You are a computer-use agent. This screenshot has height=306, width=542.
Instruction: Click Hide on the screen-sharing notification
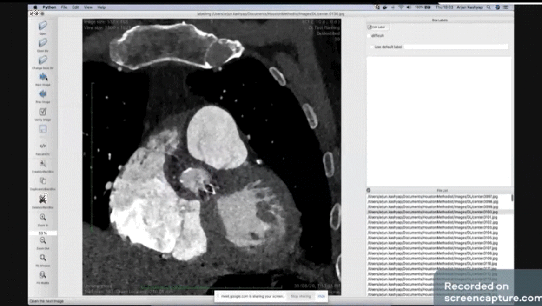[x=321, y=296]
